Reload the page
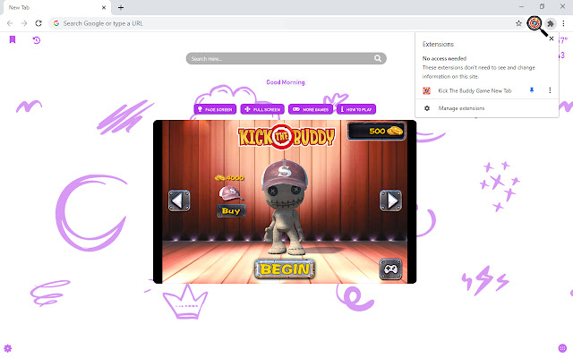 tap(38, 23)
